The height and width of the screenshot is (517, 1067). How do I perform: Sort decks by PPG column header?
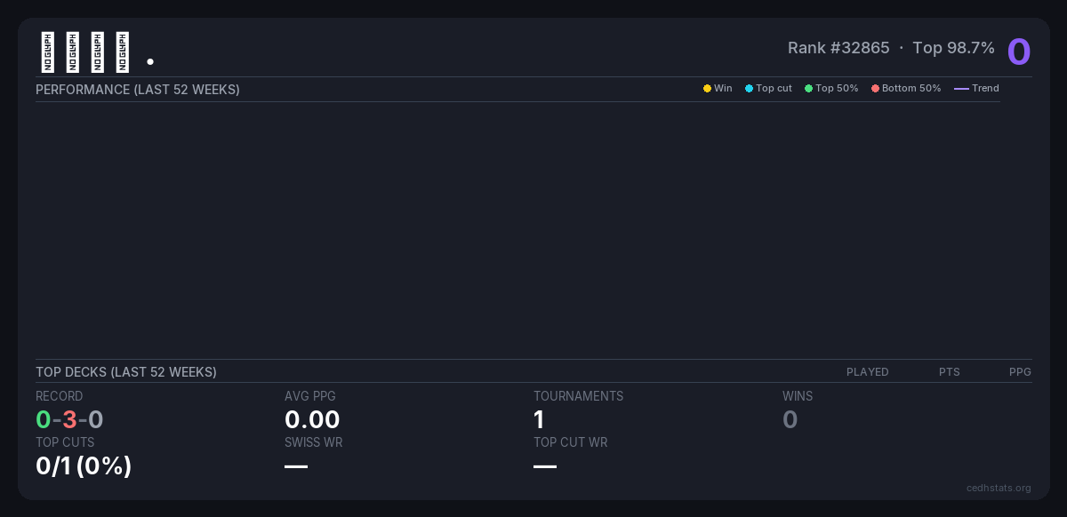point(1020,372)
